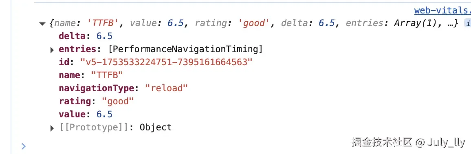Click the info icon after the object summary

click(468, 23)
